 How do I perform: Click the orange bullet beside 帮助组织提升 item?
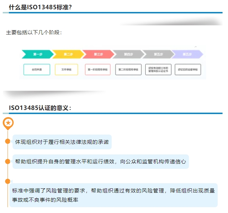8,161
